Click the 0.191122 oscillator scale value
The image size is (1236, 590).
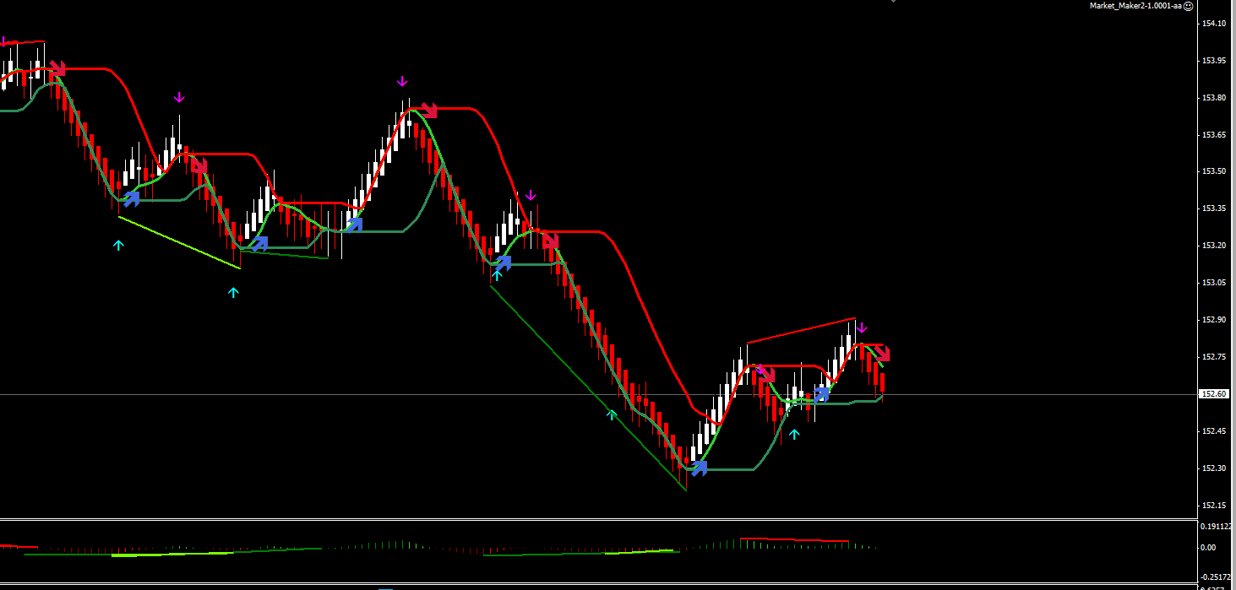[x=1217, y=526]
